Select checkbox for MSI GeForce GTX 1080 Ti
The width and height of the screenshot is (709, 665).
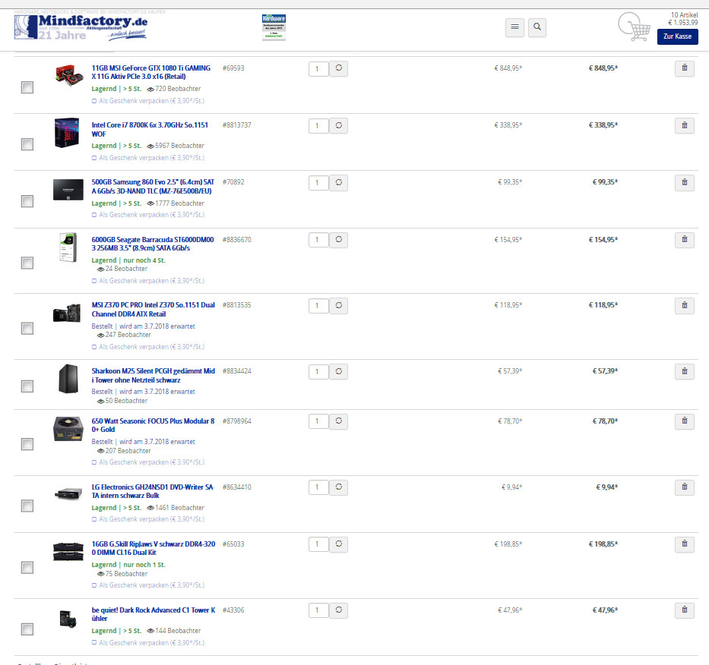27,87
